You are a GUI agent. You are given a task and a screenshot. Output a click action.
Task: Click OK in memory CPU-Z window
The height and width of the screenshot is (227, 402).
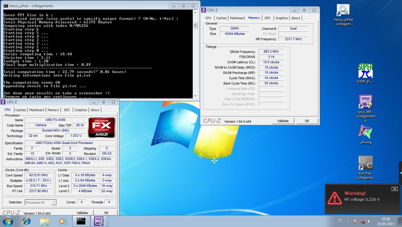click(x=307, y=121)
